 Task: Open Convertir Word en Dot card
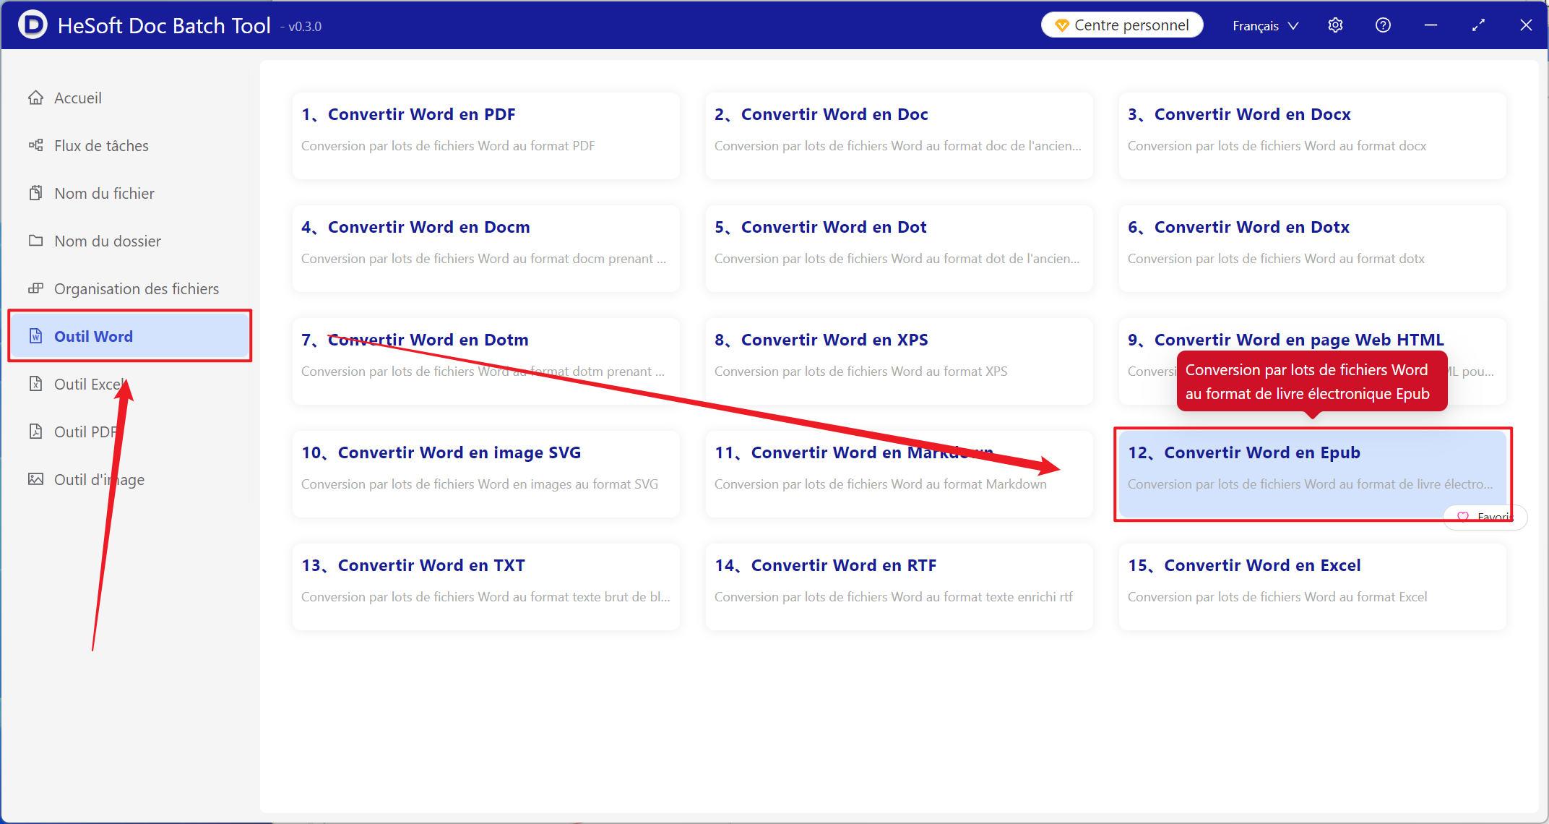899,248
